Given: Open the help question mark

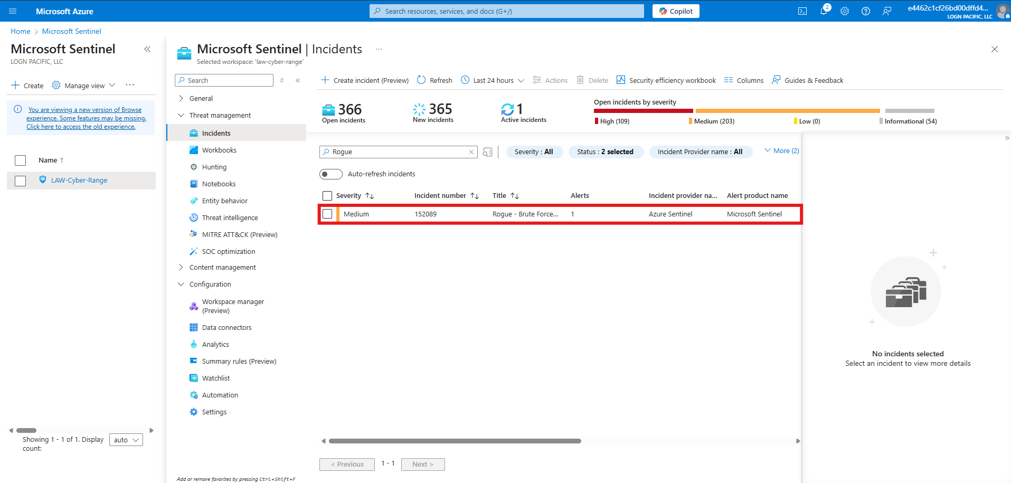Looking at the screenshot, I should coord(866,11).
